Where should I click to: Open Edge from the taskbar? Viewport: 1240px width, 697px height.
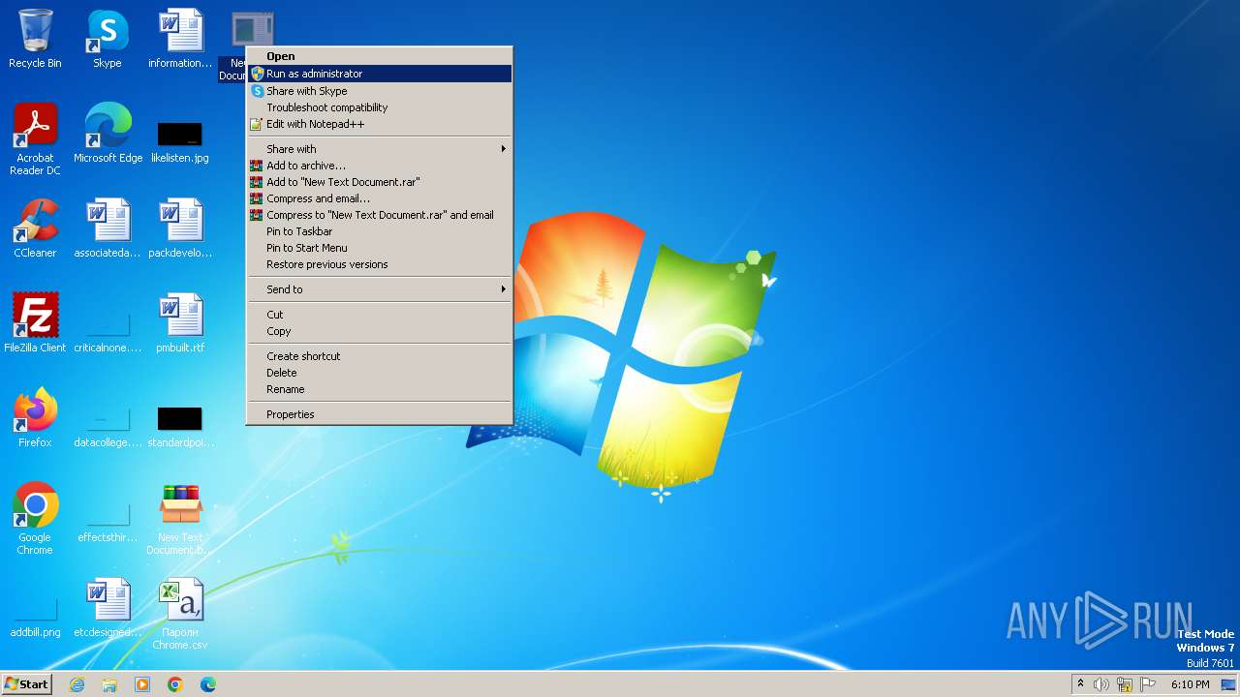(x=208, y=684)
